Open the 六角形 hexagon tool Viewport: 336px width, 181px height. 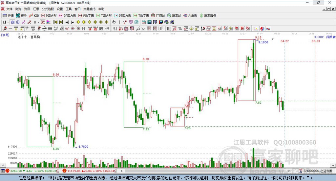click(x=190, y=16)
